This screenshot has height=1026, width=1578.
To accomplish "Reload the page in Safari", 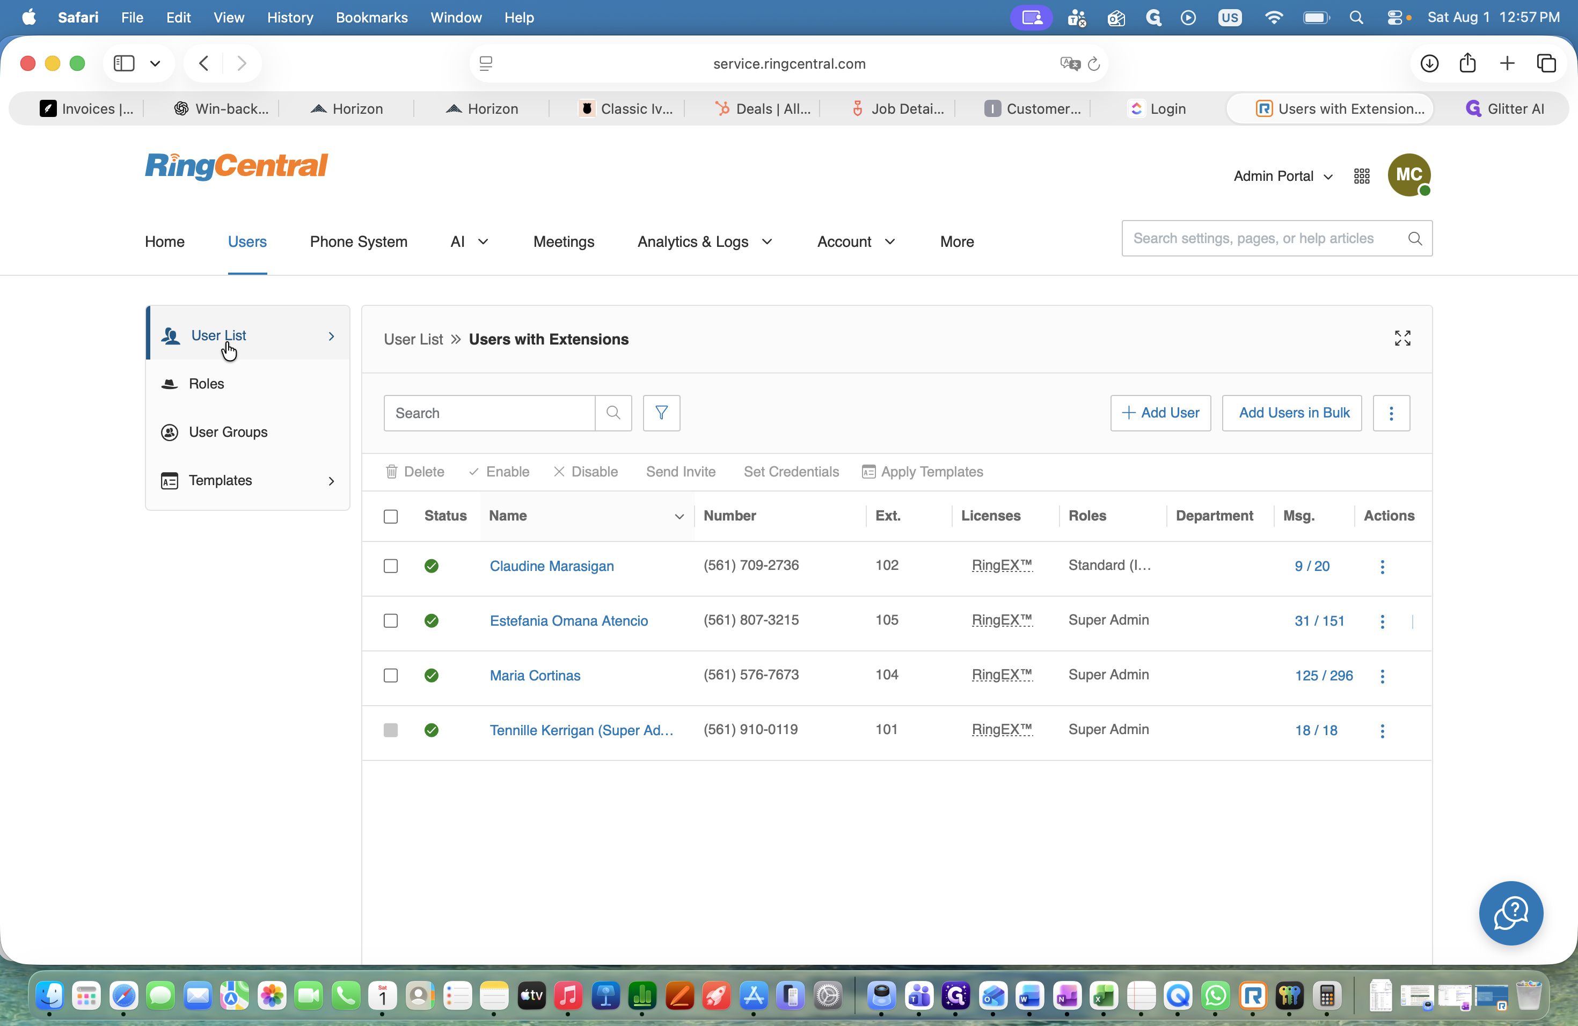I will tap(1094, 64).
